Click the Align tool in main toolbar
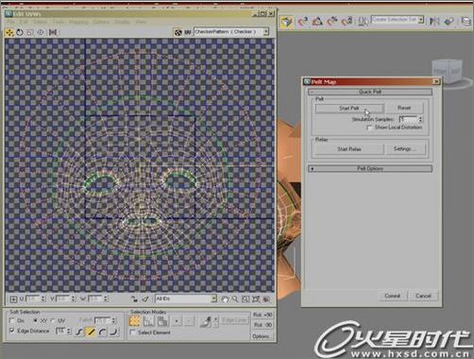The height and width of the screenshot is (359, 474). pos(449,22)
